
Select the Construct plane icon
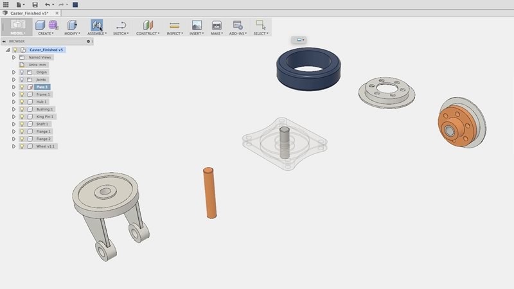[x=148, y=25]
